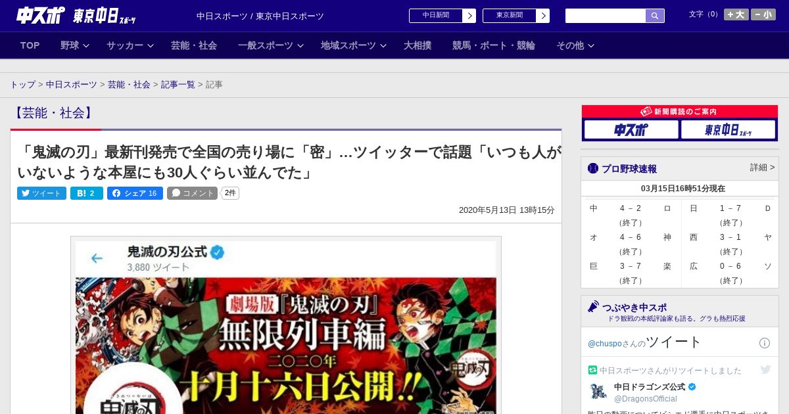
Task: Click the Twitter bird icon in tweet
Action: pyautogui.click(x=765, y=370)
